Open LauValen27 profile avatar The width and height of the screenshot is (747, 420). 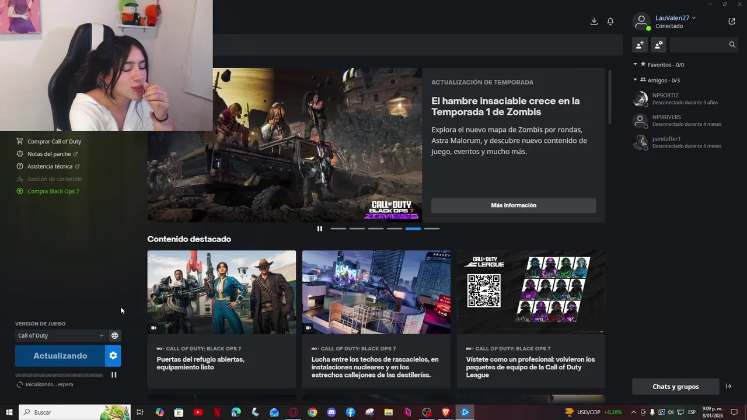tap(641, 22)
